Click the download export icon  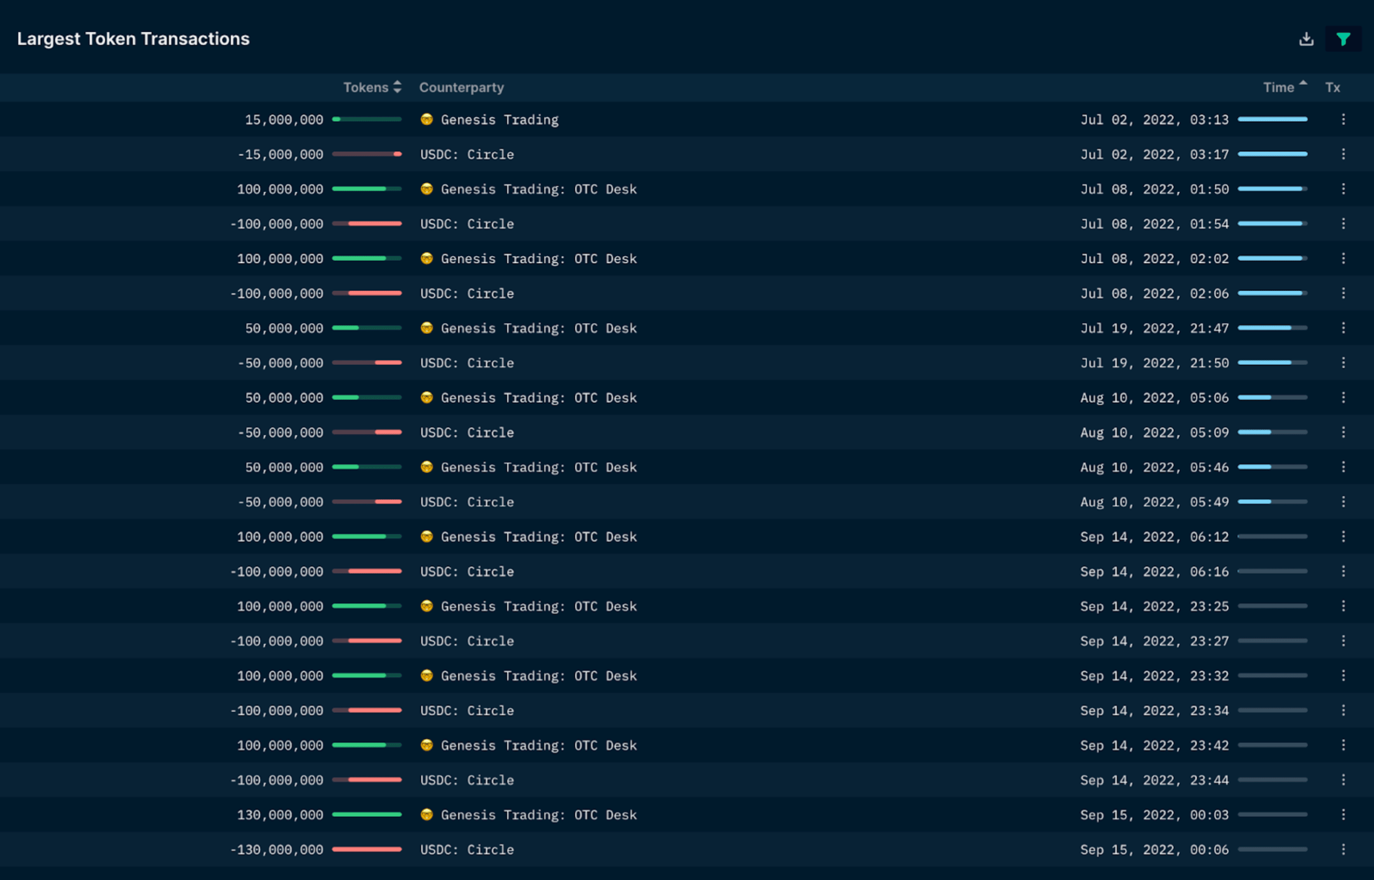point(1306,39)
